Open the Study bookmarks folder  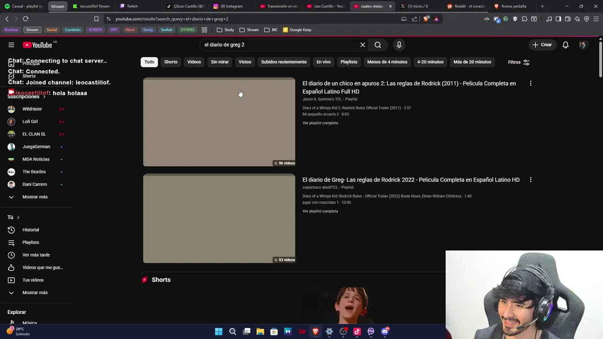(225, 30)
